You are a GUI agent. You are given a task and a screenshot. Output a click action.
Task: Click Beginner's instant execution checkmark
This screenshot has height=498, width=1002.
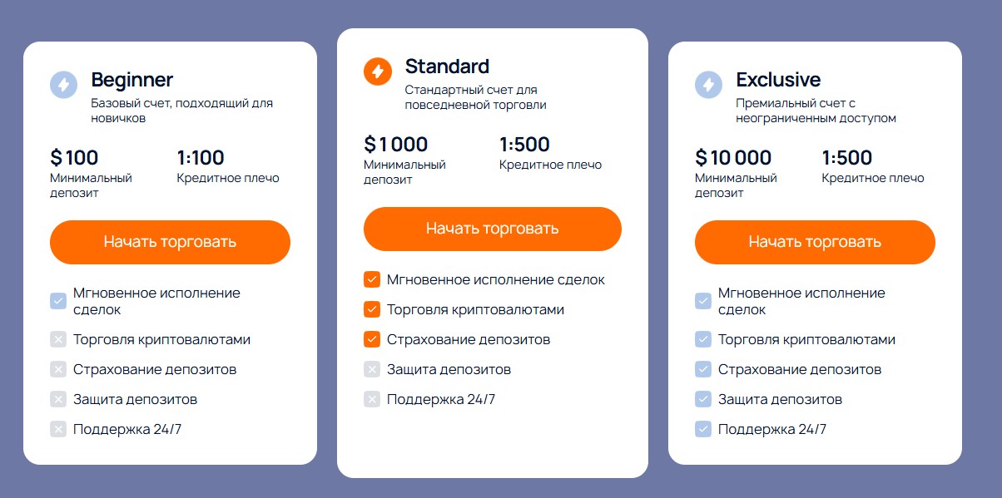click(58, 301)
